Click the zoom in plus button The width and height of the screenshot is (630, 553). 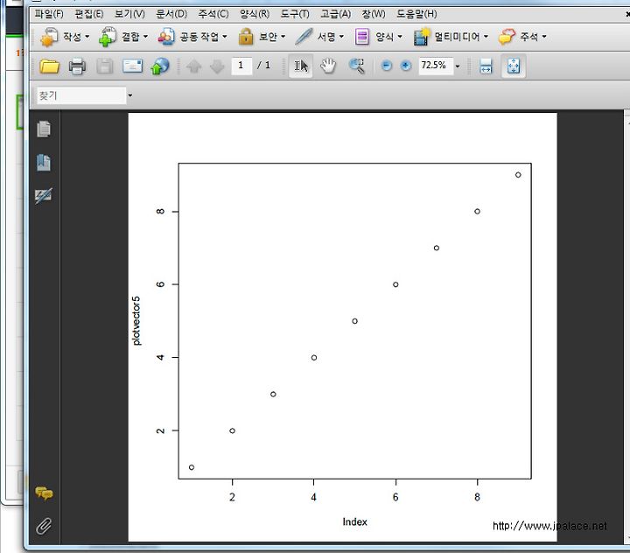pos(406,66)
